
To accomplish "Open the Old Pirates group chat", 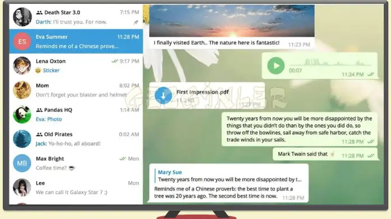I will 76,139.
